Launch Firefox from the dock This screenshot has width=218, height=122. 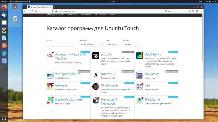(x=4, y=7)
